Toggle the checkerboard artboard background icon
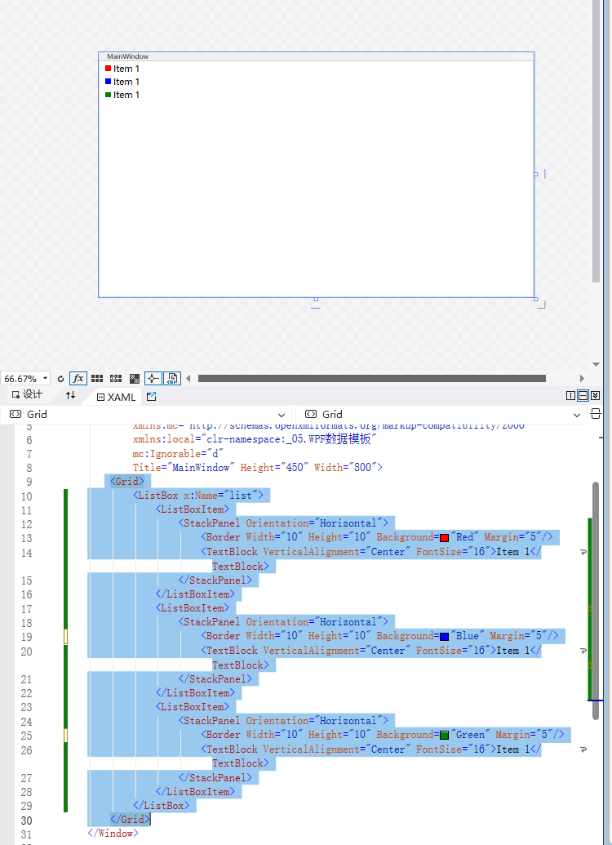This screenshot has width=612, height=845. (x=135, y=379)
